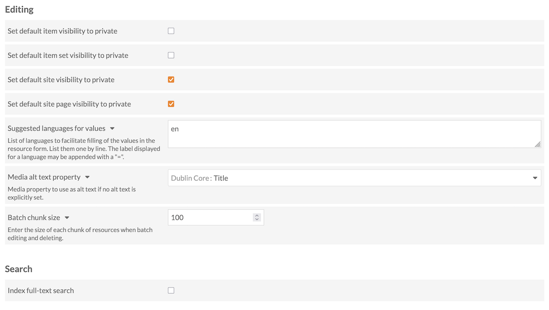Uncheck "Set default site visibility to private"

pos(171,79)
